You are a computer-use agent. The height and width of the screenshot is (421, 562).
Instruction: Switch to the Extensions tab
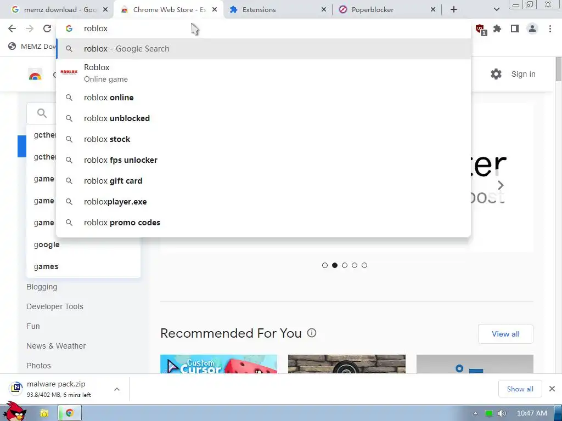pyautogui.click(x=276, y=10)
